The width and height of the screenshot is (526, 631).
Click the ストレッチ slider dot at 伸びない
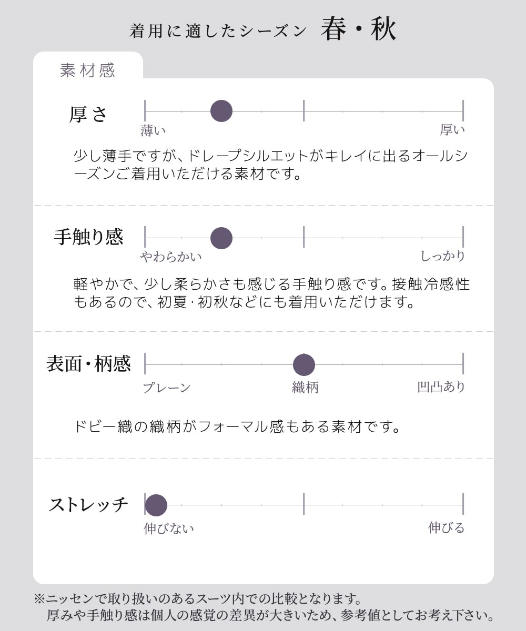tap(156, 505)
